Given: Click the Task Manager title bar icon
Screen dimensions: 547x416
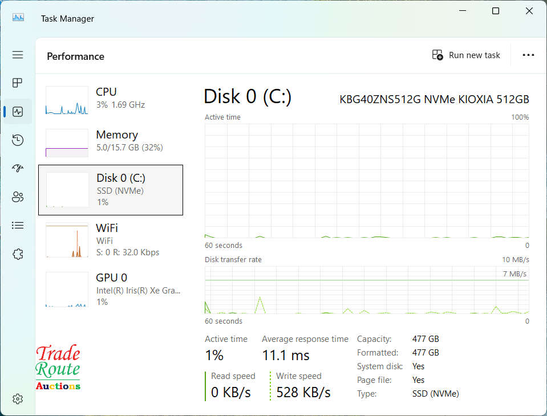Looking at the screenshot, I should tap(18, 18).
